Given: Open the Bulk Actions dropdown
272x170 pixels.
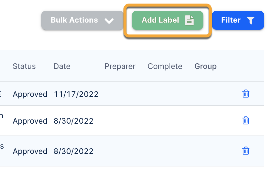Looking at the screenshot, I should 82,20.
